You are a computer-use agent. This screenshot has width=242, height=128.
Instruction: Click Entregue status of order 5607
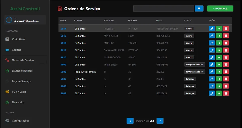pos(190,79)
